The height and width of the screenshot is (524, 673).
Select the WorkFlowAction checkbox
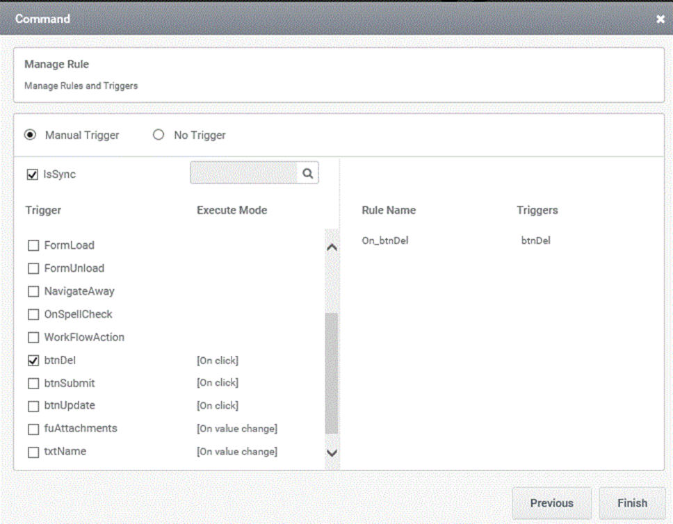[x=33, y=337]
